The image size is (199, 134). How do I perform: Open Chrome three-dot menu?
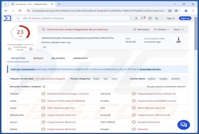click(193, 11)
